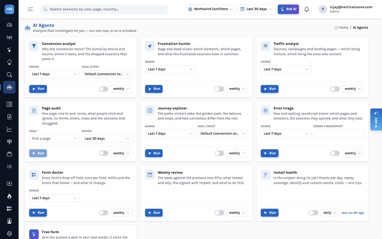Enable schedule toggle for Conversion analyst
This screenshot has height=239, width=382.
[x=103, y=89]
